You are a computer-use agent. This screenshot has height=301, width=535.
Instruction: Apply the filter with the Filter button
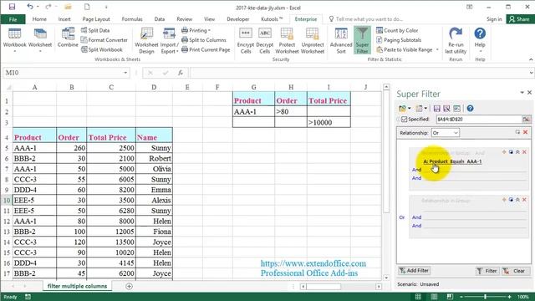point(487,271)
